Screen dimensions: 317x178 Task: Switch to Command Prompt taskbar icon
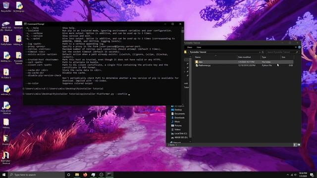(x=109, y=175)
